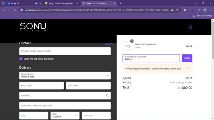Close the Airtek TV tab
This screenshot has height=120, width=214.
pyautogui.click(x=40, y=3)
